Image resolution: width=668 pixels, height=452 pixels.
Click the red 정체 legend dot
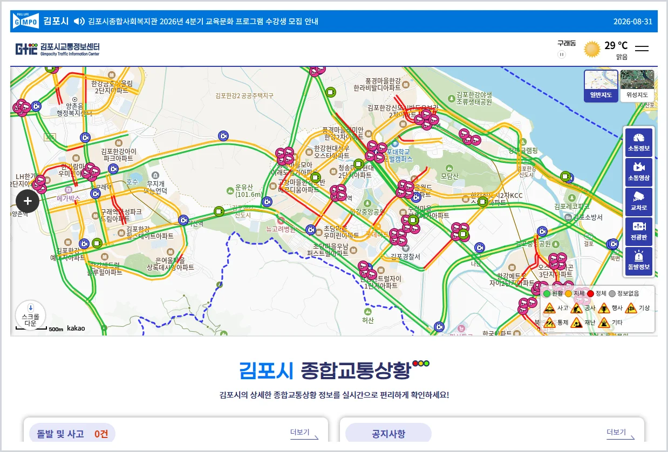pyautogui.click(x=590, y=294)
